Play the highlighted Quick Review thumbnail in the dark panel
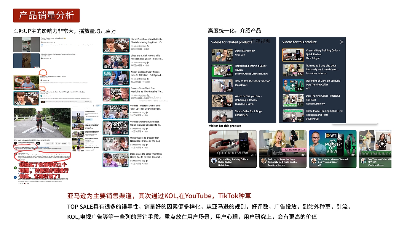415x233 pixels. tap(293, 55)
